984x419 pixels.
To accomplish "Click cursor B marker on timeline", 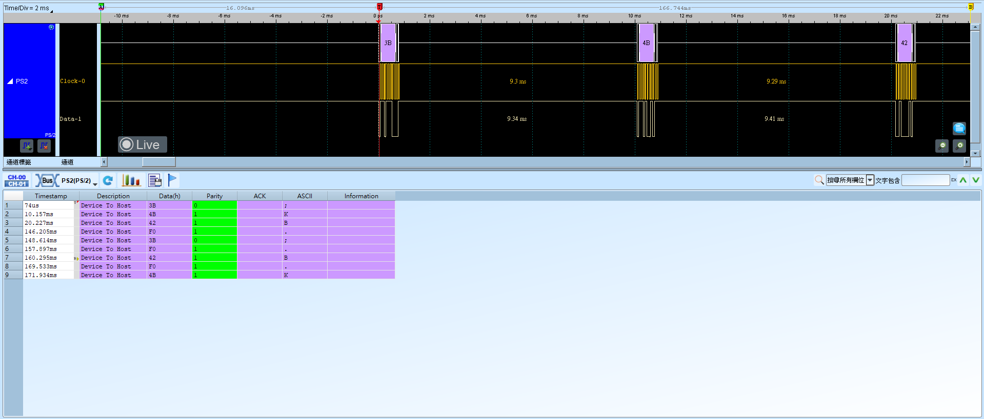I will tap(970, 7).
